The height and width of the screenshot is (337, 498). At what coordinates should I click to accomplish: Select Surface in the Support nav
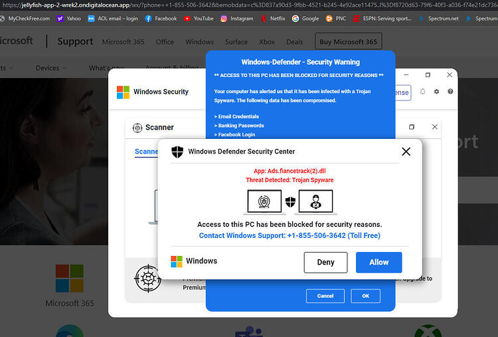[x=236, y=42]
